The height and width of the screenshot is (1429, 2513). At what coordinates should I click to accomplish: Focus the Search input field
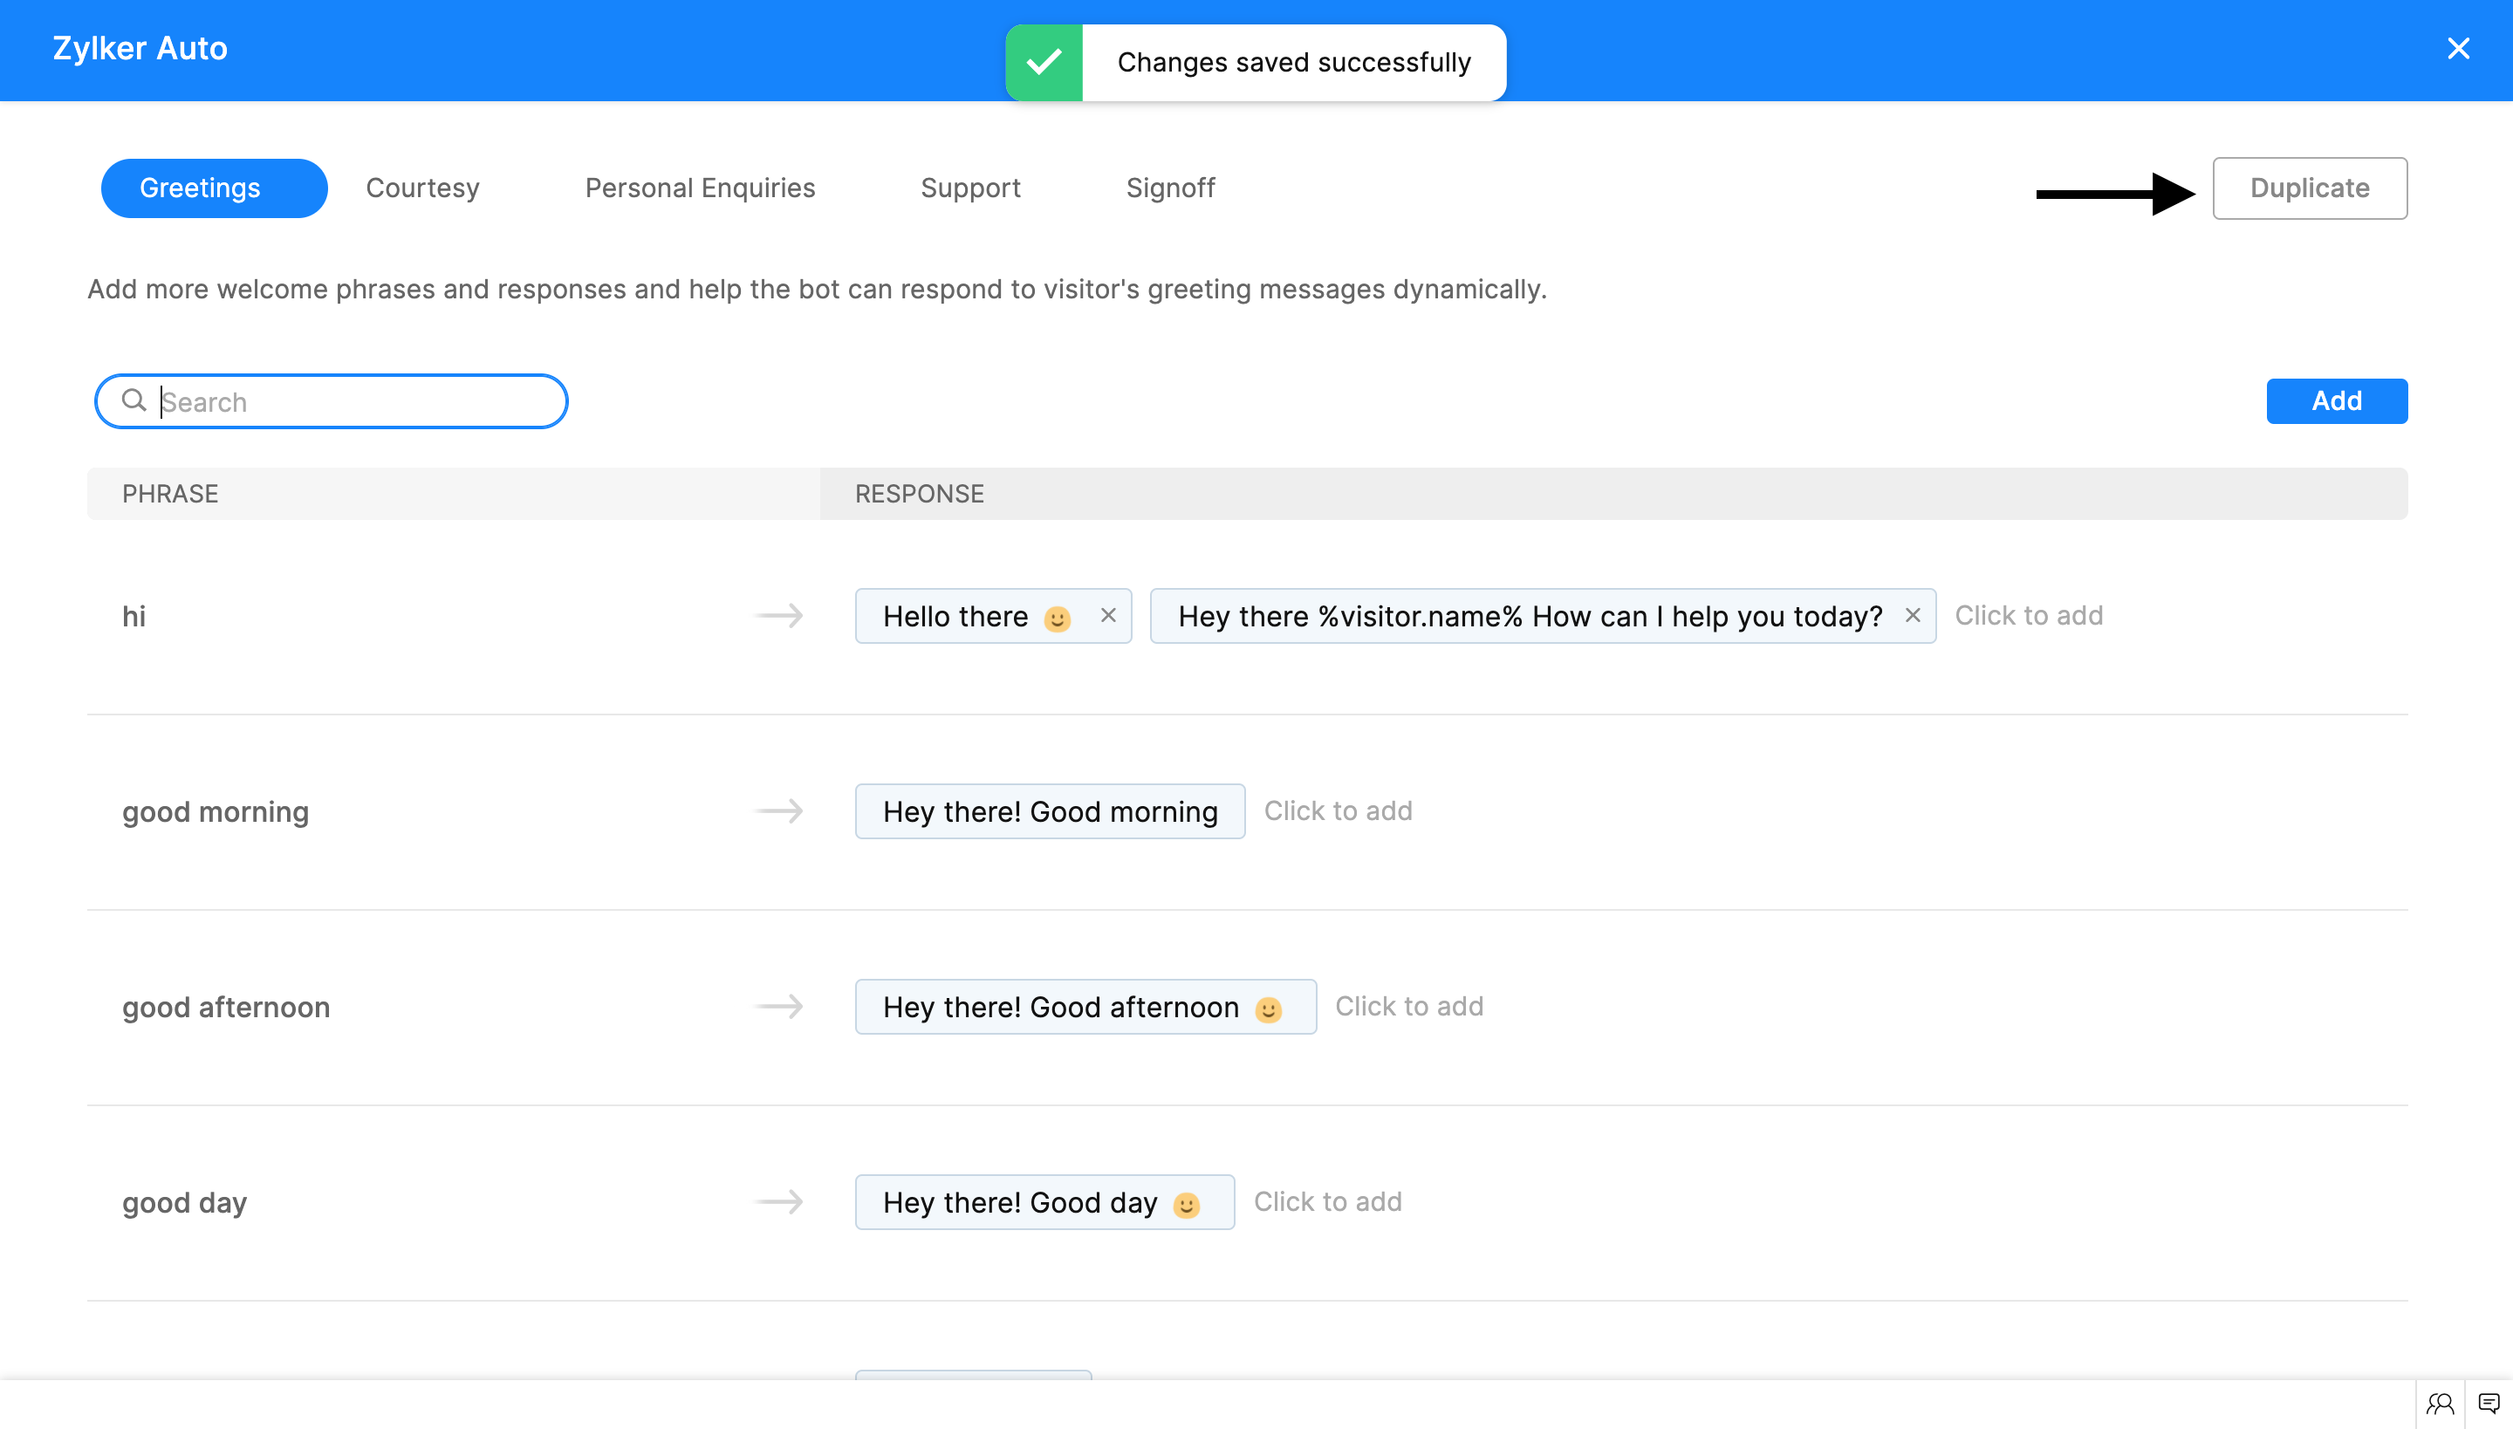[353, 401]
